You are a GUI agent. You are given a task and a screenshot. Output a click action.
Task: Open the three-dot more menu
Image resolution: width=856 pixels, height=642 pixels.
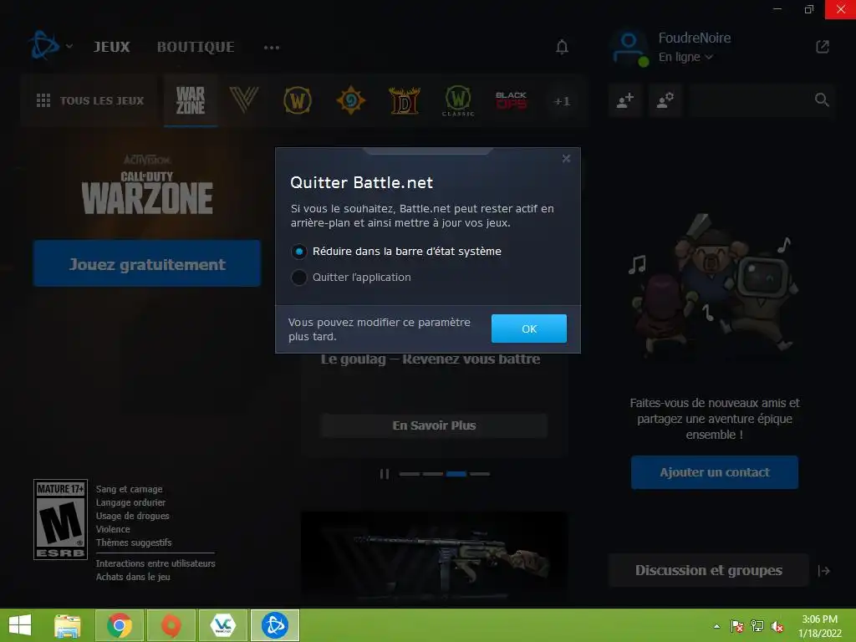[272, 48]
